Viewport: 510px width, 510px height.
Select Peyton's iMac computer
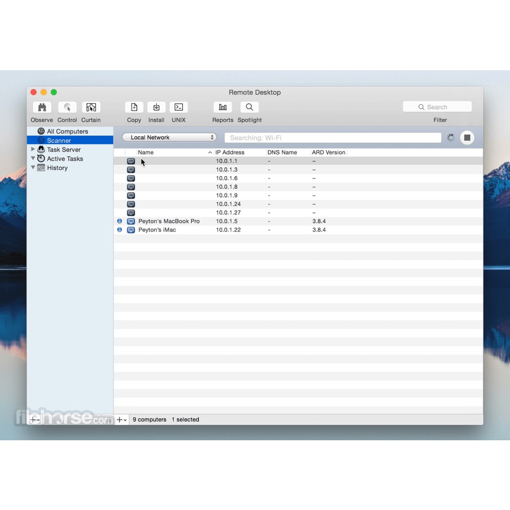157,230
